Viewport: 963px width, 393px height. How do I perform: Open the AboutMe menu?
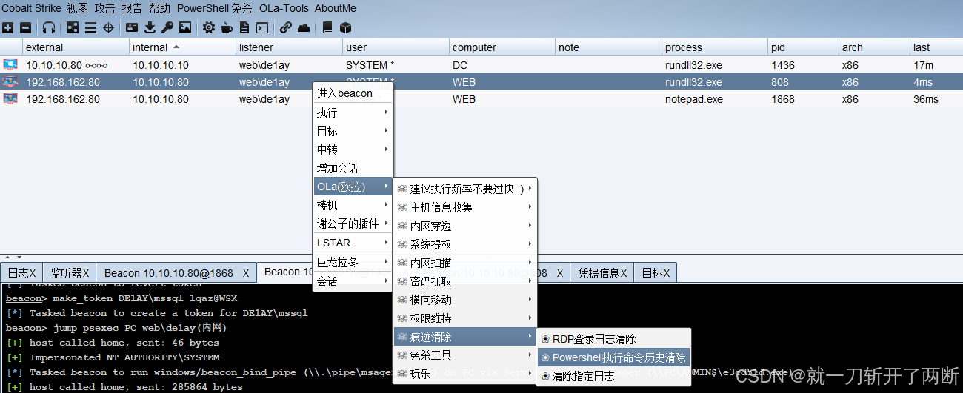click(x=336, y=8)
